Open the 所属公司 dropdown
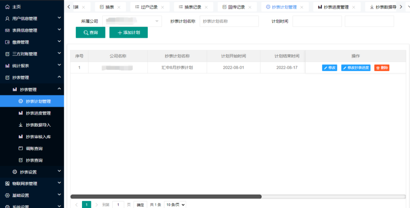 click(132, 21)
